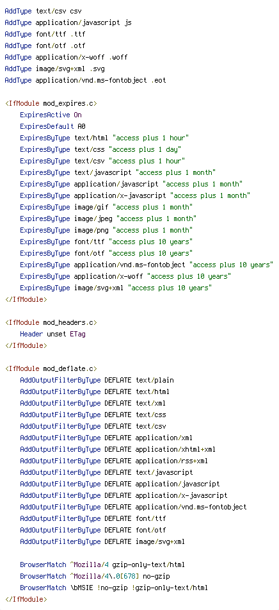279x610 pixels.
Task: Click the IfModule mod_deflate.c opening tag
Action: (x=51, y=369)
